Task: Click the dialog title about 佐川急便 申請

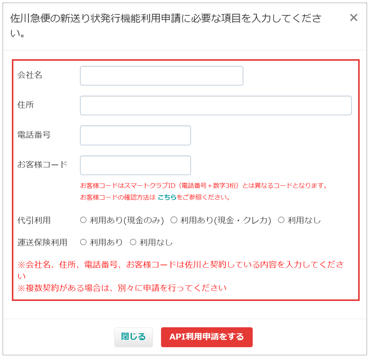Action: click(166, 25)
